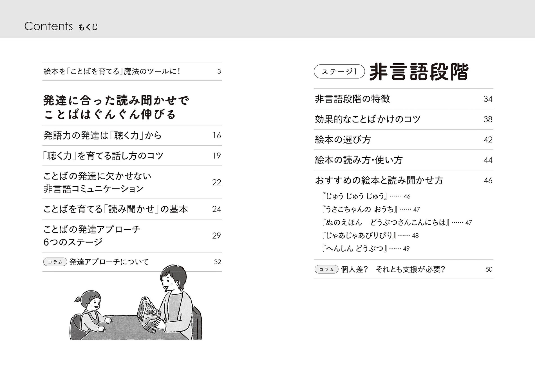This screenshot has height=380, width=535.
Task: Click page number 50
Action: pyautogui.click(x=489, y=270)
